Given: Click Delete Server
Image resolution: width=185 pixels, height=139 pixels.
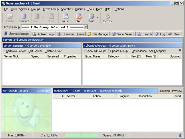Looking at the screenshot, I should click(53, 51).
